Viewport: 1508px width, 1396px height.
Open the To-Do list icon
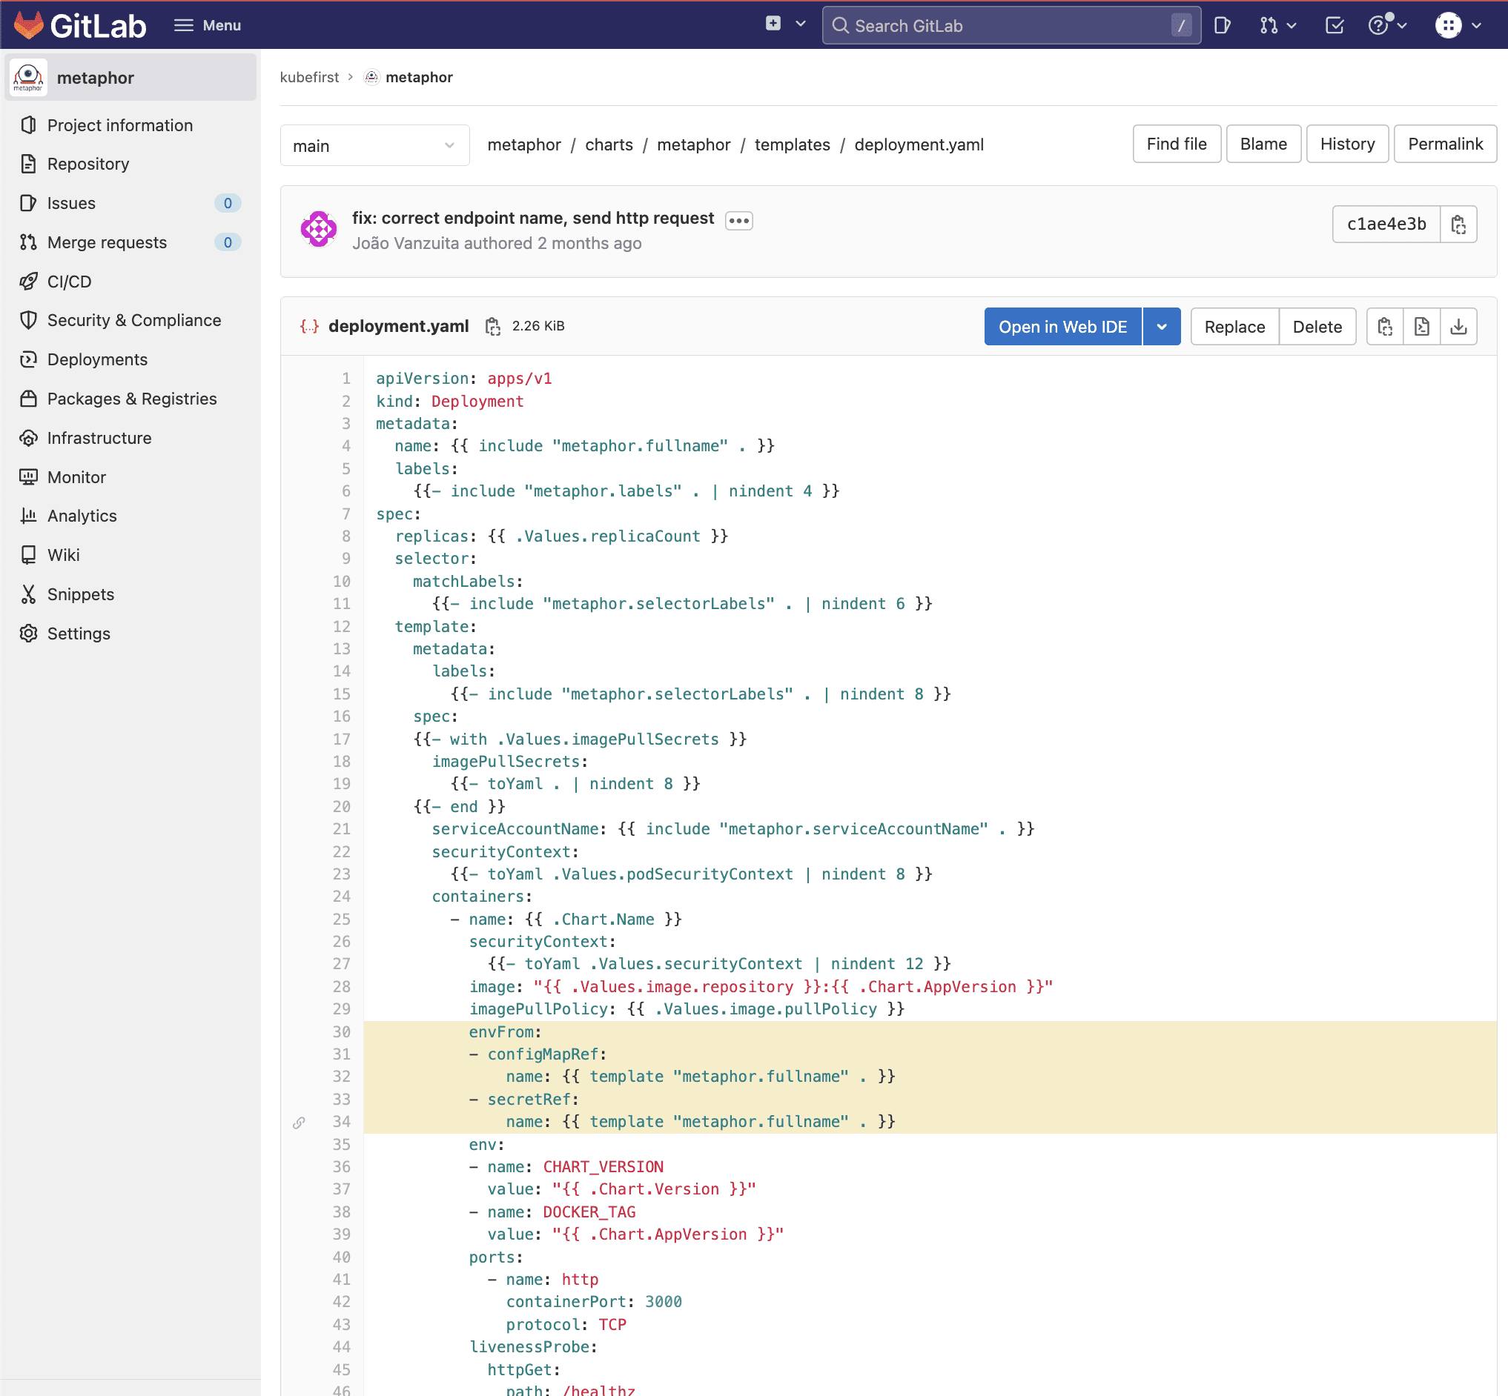click(1335, 26)
